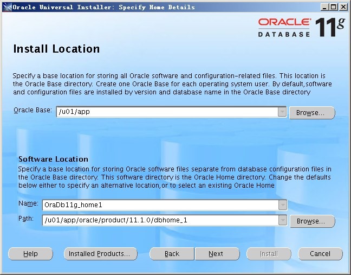
Task: Proceed with the Next button
Action: coord(216,254)
